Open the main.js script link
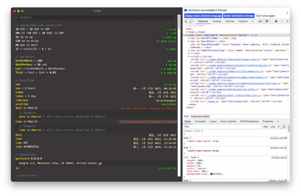Viewport: 301px width, 196px height. point(213,101)
